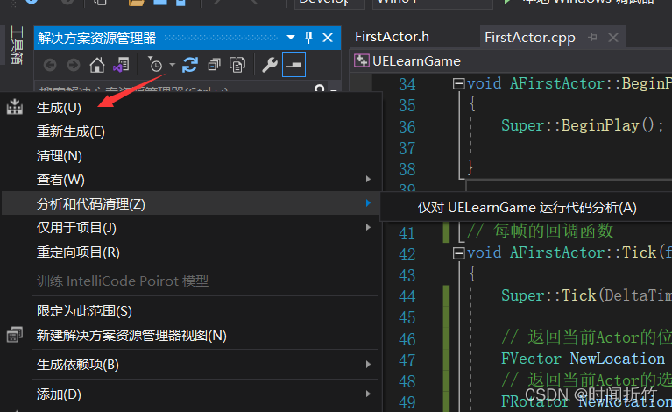
Task: Open Properties wrench icon
Action: pos(270,65)
